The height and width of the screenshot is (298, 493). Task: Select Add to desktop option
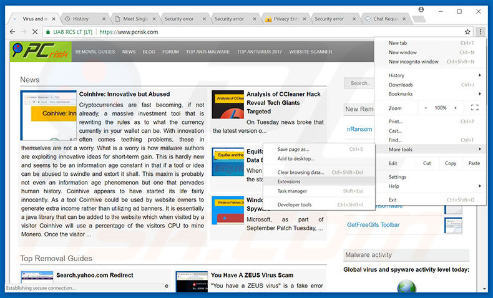point(319,159)
